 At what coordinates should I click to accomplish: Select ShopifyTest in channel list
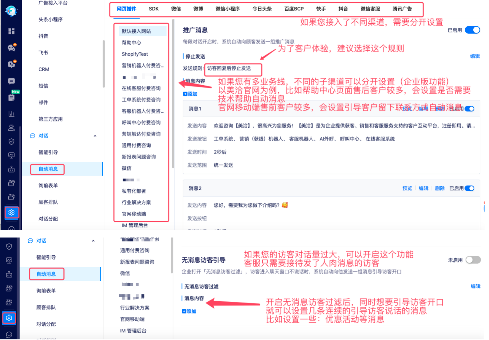135,54
